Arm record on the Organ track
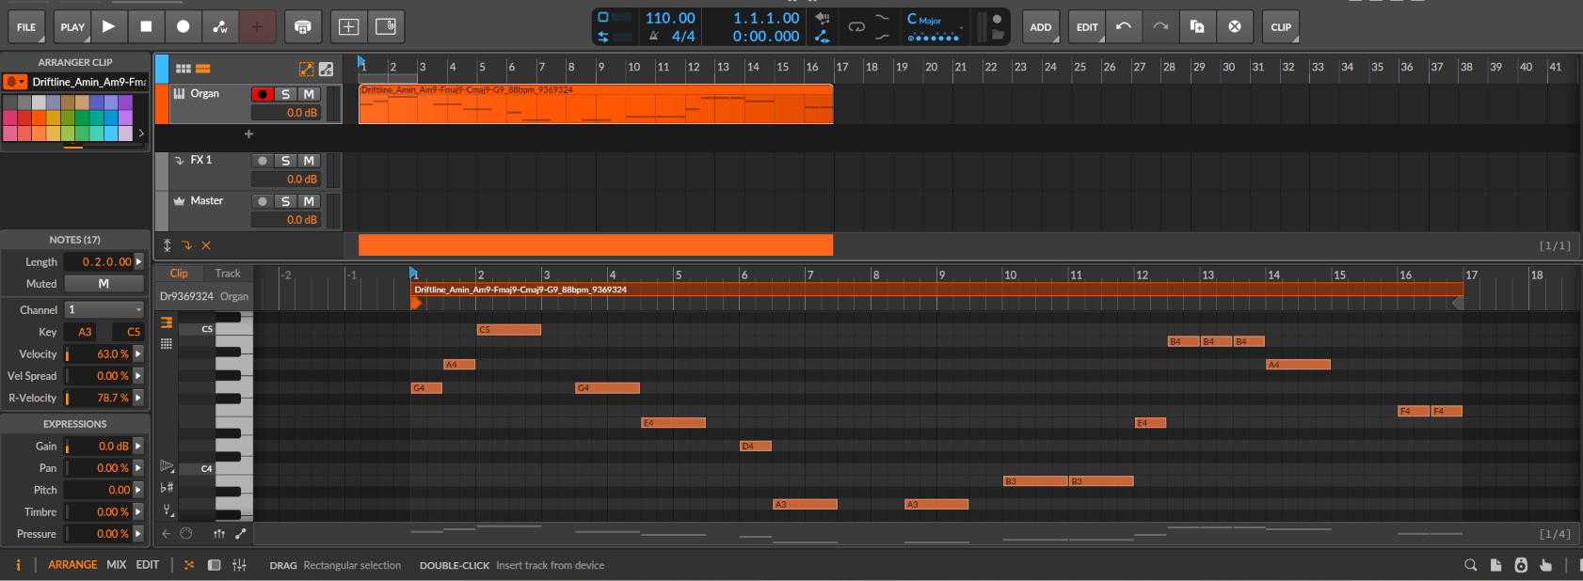Viewport: 1583px width, 581px height. (x=263, y=94)
